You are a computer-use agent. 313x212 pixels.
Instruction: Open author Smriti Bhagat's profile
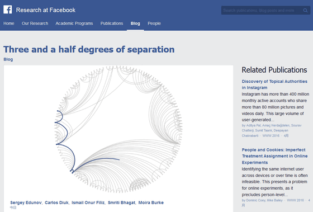[121, 202]
